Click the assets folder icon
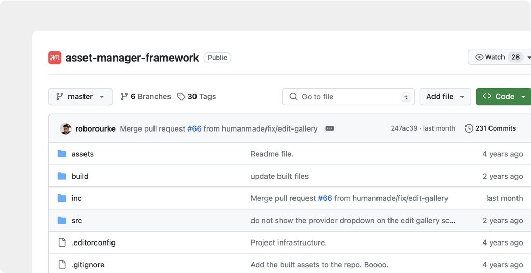Screen dimensions: 531x273 pos(62,154)
